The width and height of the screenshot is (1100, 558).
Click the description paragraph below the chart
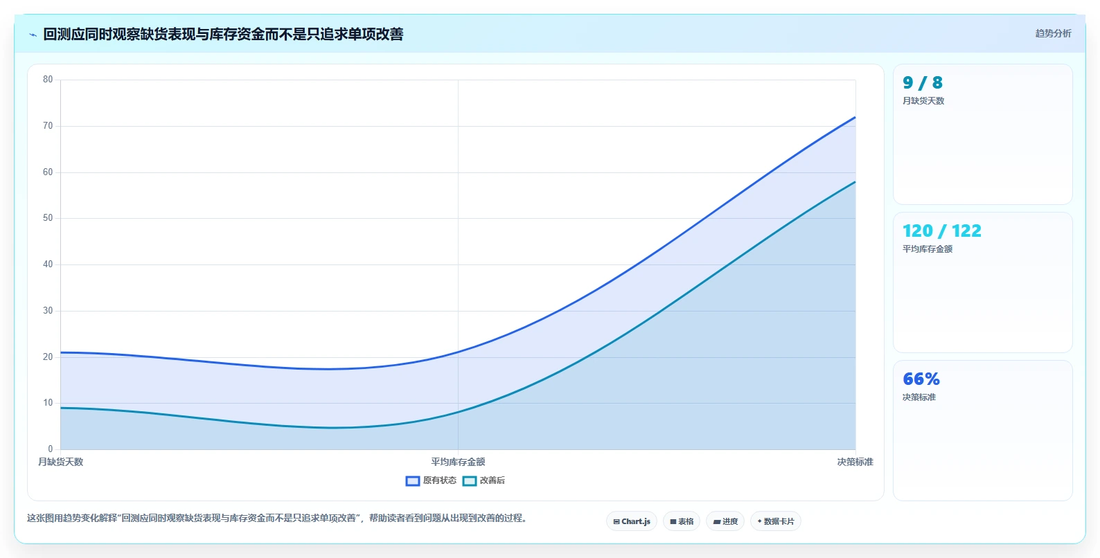tap(279, 518)
